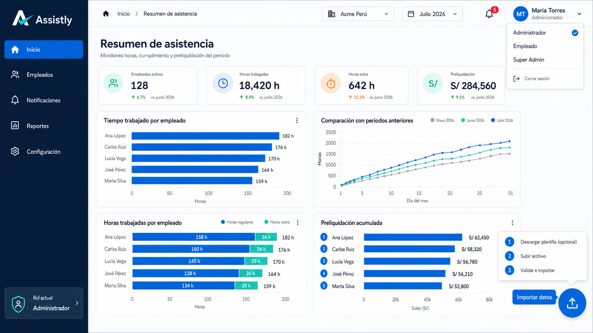Image resolution: width=593 pixels, height=333 pixels.
Task: Click the calendar icon in period selector
Action: (x=411, y=14)
